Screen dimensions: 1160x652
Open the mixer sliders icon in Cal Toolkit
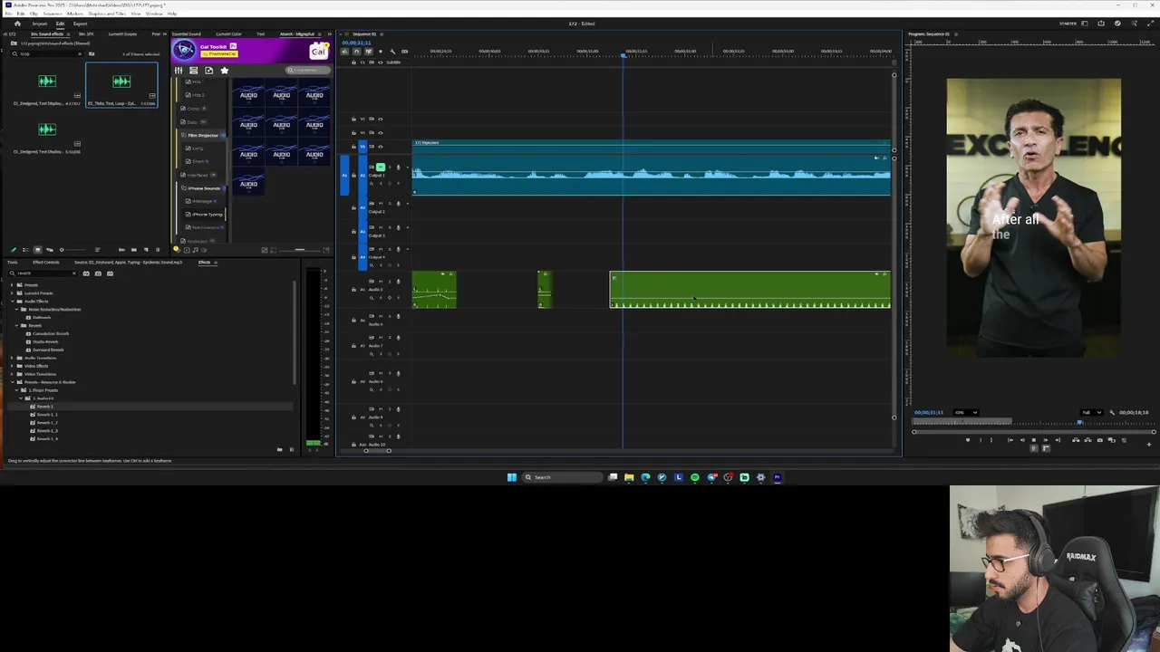pyautogui.click(x=178, y=71)
